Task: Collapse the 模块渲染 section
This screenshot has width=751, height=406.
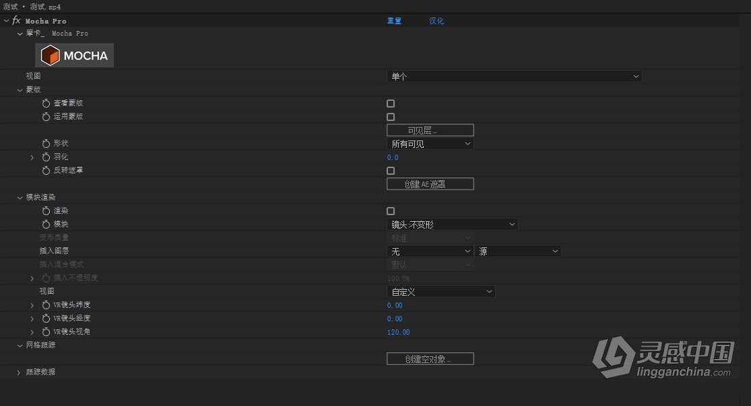Action: click(20, 198)
